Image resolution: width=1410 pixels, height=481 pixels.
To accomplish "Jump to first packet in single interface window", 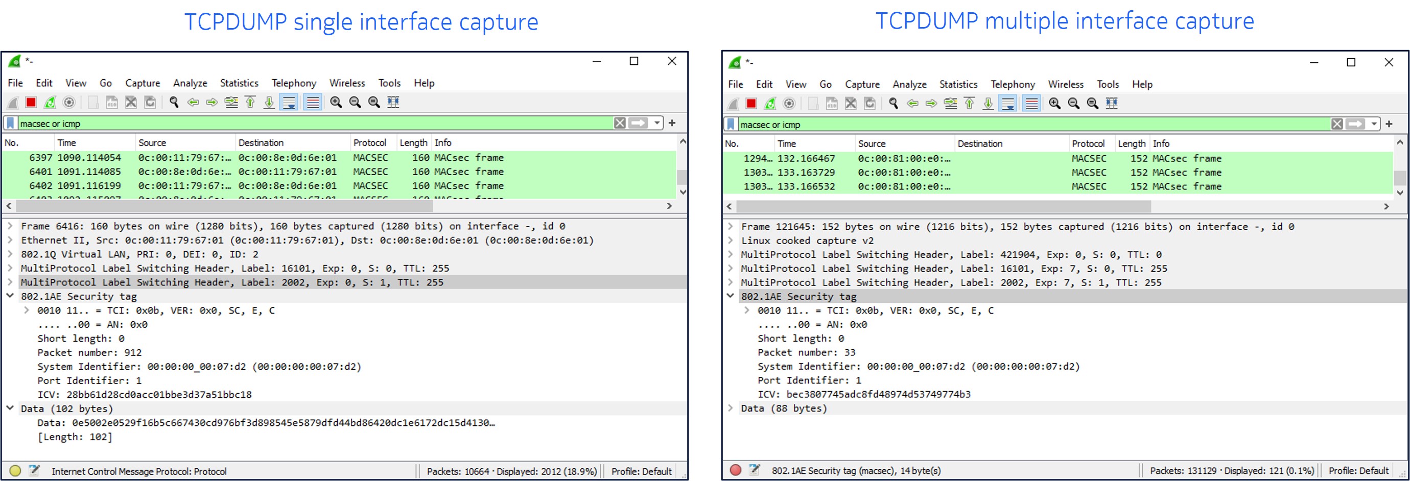I will (250, 102).
